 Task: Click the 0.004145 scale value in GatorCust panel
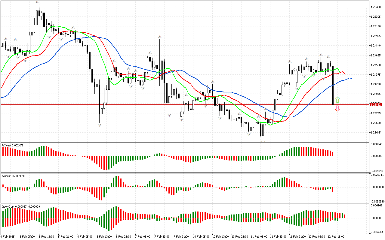click(377, 205)
